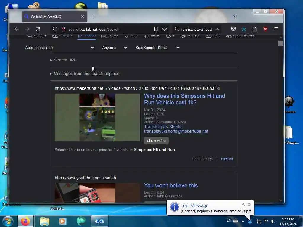Open the Firefox hamburger menu
This screenshot has height=227, width=303.
click(x=276, y=29)
